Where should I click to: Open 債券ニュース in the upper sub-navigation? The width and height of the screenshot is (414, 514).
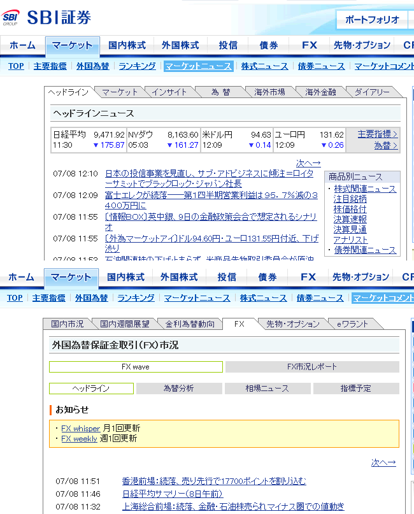click(x=321, y=66)
